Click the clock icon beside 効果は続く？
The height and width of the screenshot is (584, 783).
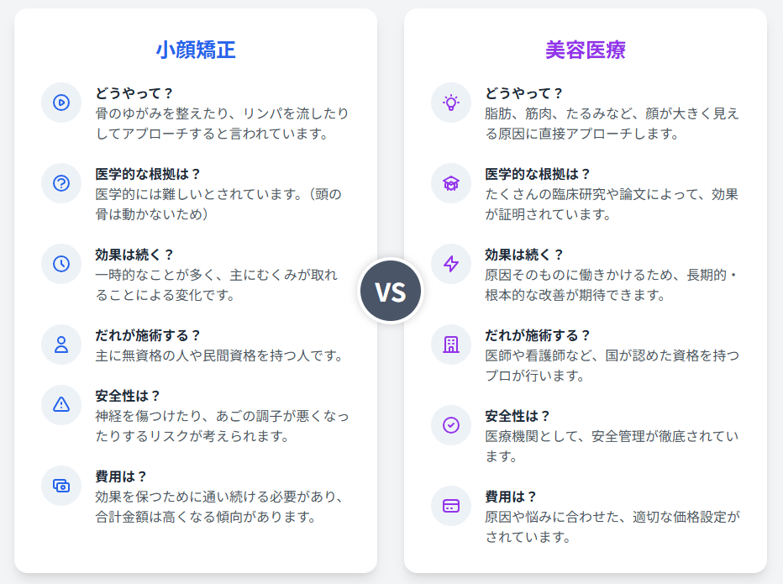61,263
